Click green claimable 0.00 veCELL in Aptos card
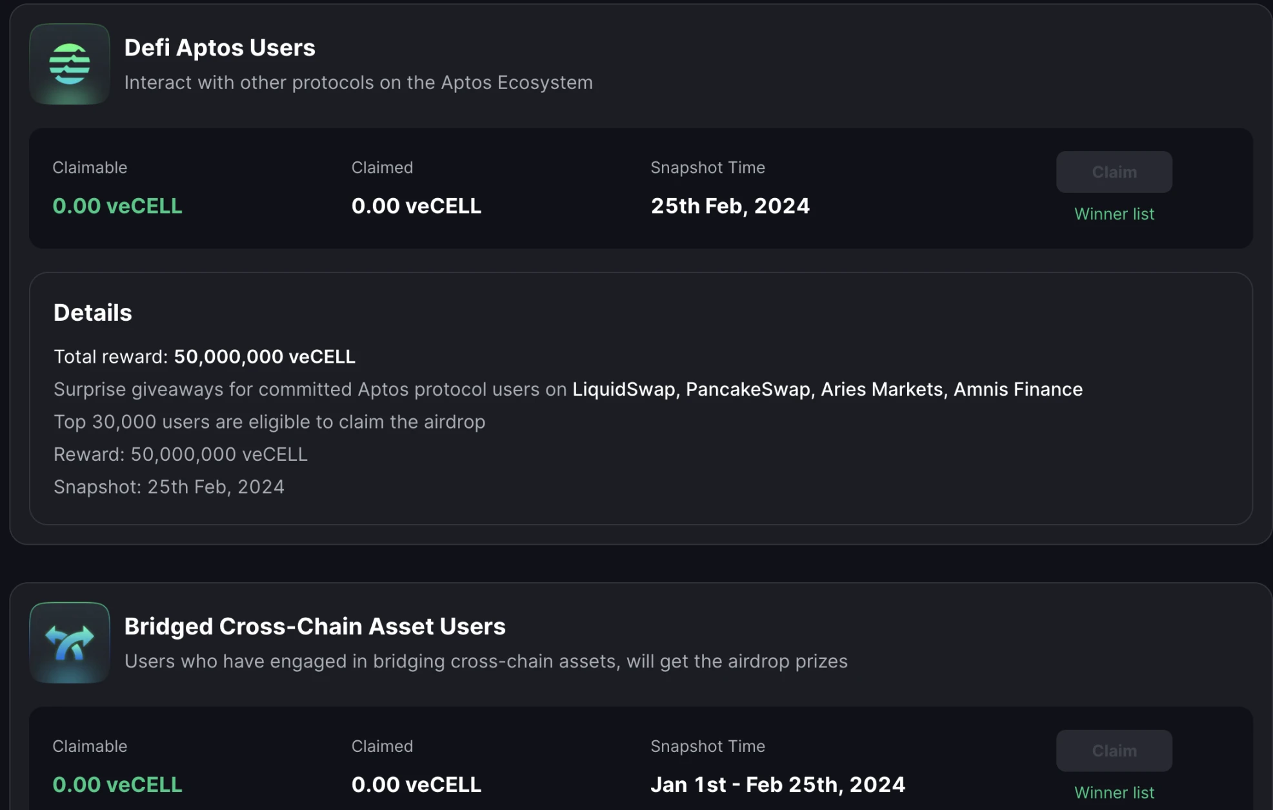The height and width of the screenshot is (810, 1273). tap(117, 206)
